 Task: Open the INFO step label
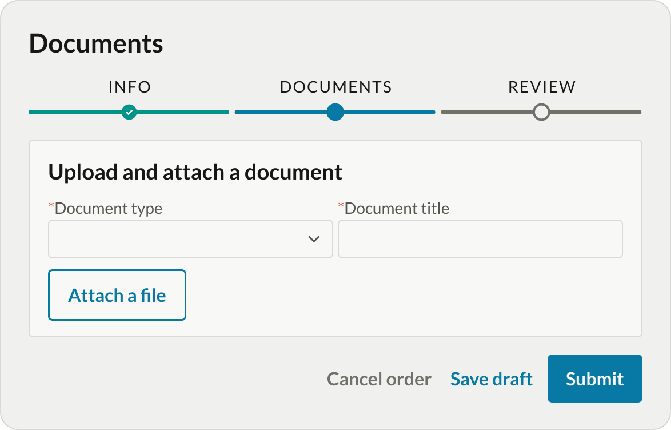click(x=129, y=87)
